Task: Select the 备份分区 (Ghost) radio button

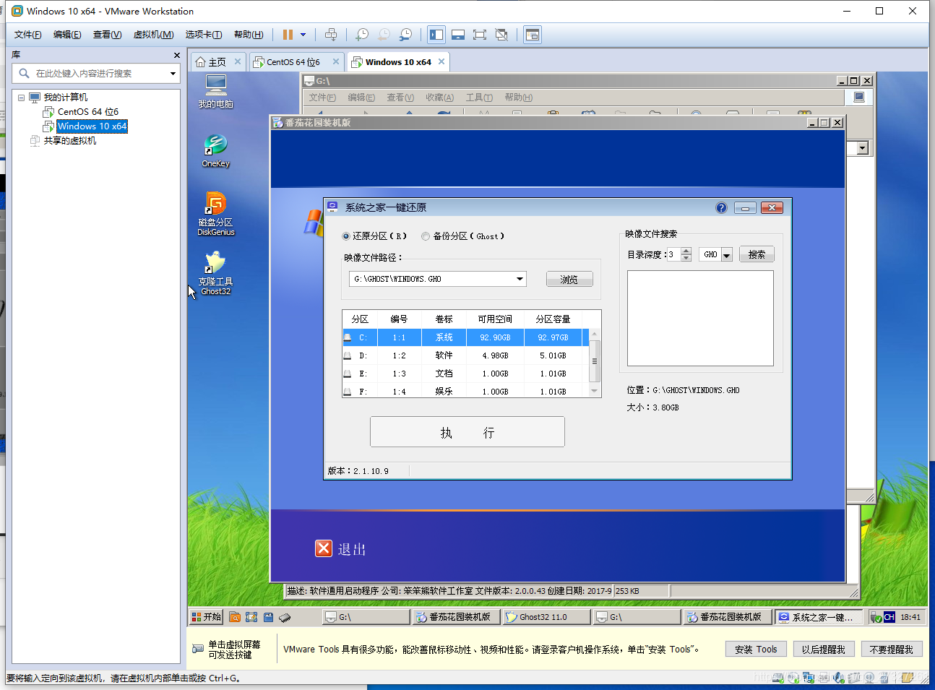Action: [426, 236]
